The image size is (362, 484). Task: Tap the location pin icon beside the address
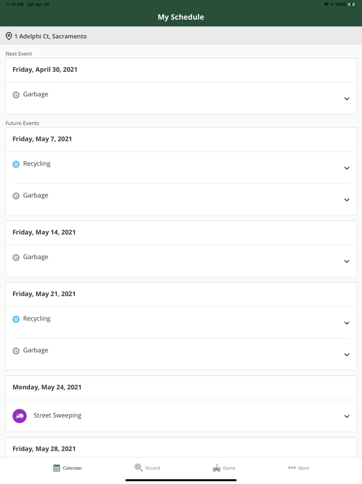pos(9,36)
